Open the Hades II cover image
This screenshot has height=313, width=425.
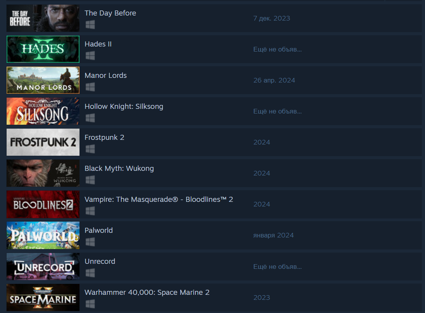43,49
